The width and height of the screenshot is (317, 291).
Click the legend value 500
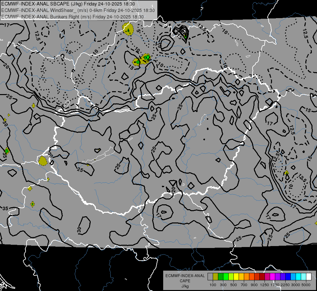click(233, 285)
